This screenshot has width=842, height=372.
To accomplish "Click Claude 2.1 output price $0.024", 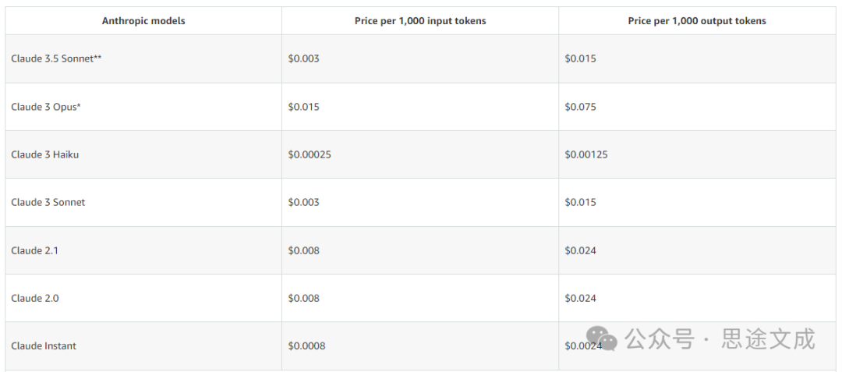I will pos(581,250).
